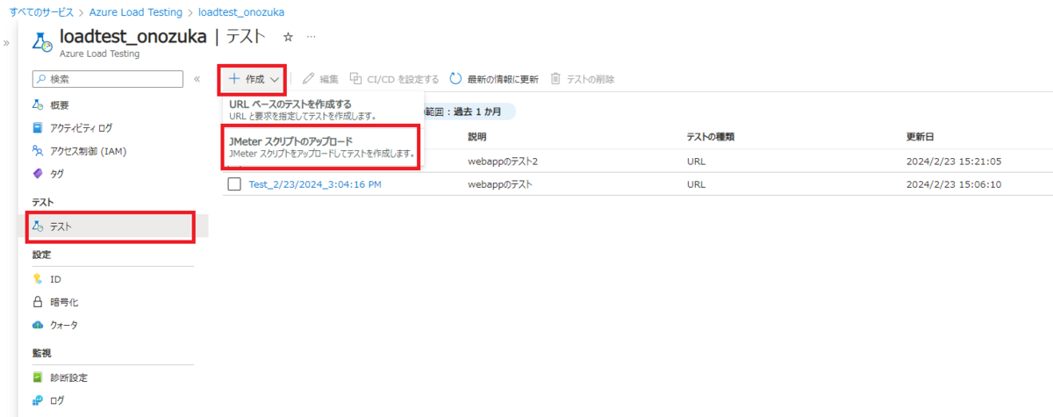Open the Test_2/23/2024_3:04:16 PM link
The height and width of the screenshot is (417, 1053).
315,184
